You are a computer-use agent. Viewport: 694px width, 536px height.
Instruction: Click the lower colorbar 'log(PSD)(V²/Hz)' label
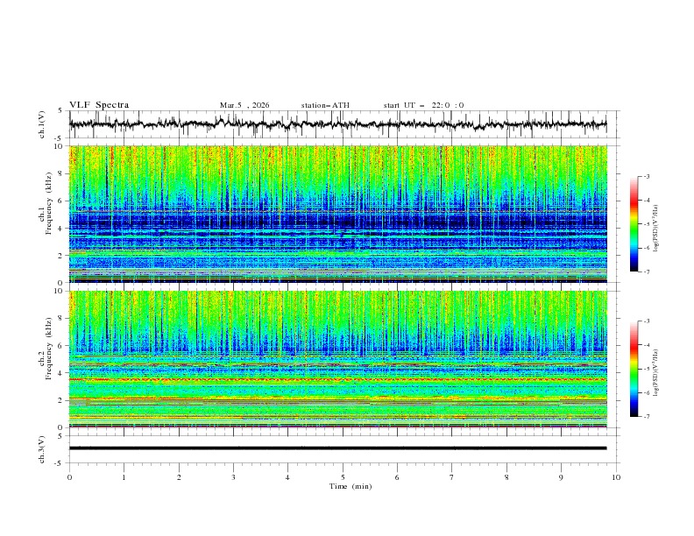point(655,372)
